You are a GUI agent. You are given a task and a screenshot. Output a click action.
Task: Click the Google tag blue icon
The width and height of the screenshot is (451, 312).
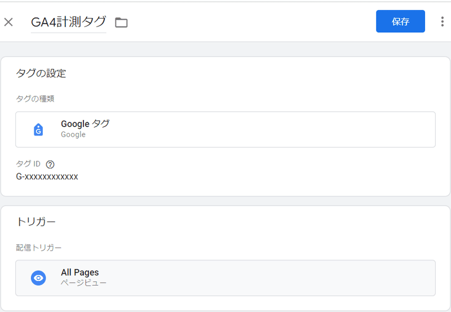click(38, 130)
